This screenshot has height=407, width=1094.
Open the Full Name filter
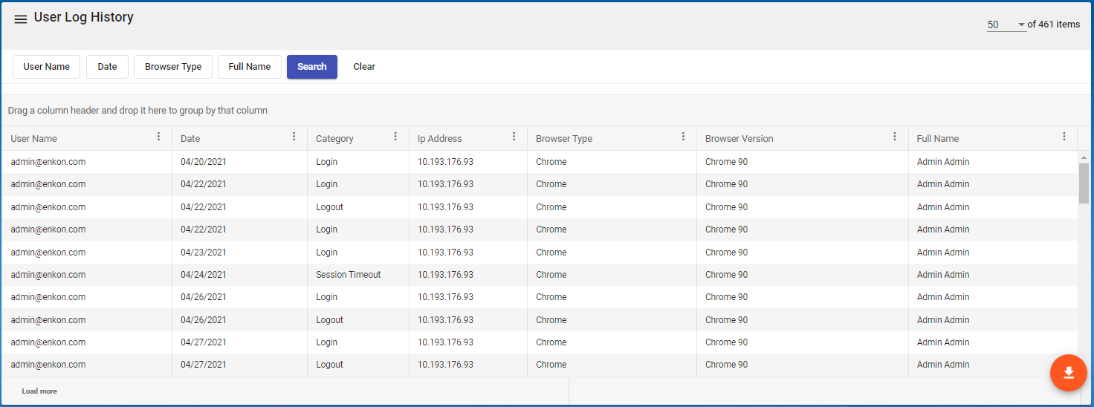(250, 67)
